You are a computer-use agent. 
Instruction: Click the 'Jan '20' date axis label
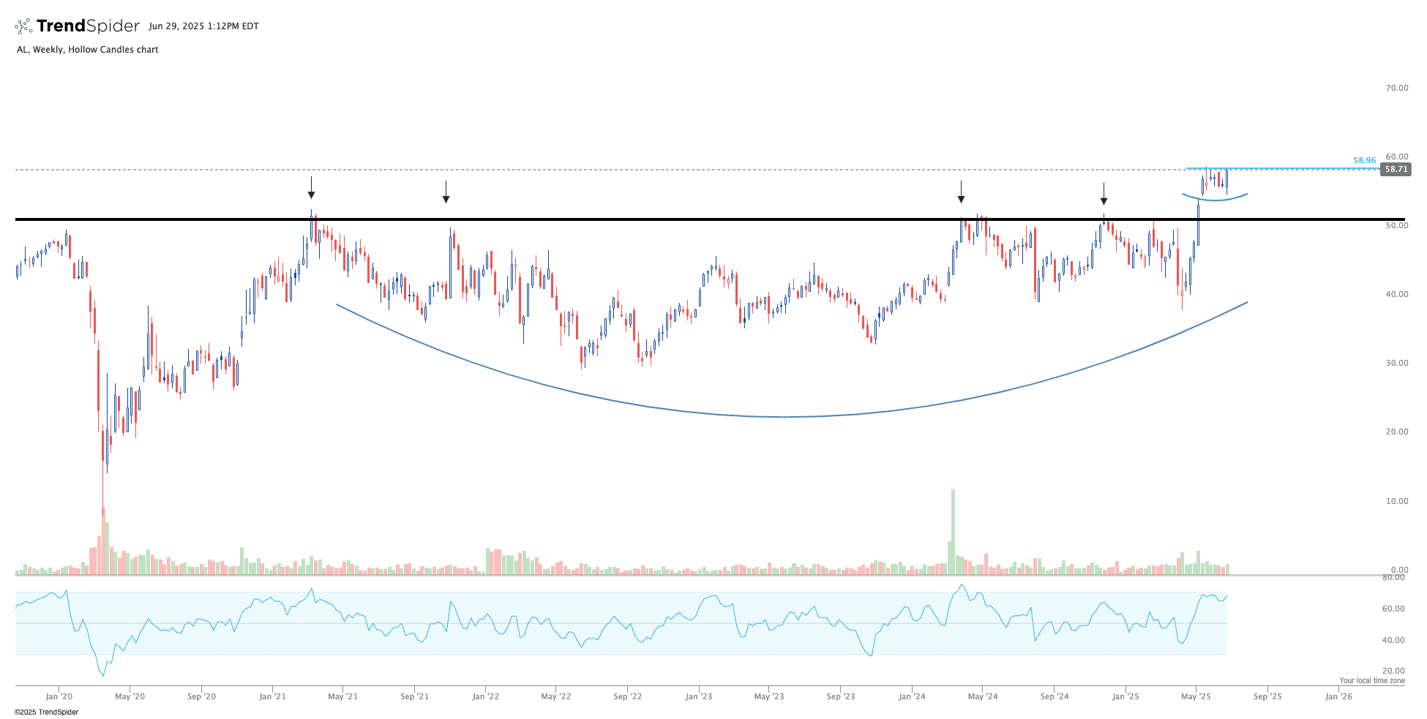pos(59,696)
